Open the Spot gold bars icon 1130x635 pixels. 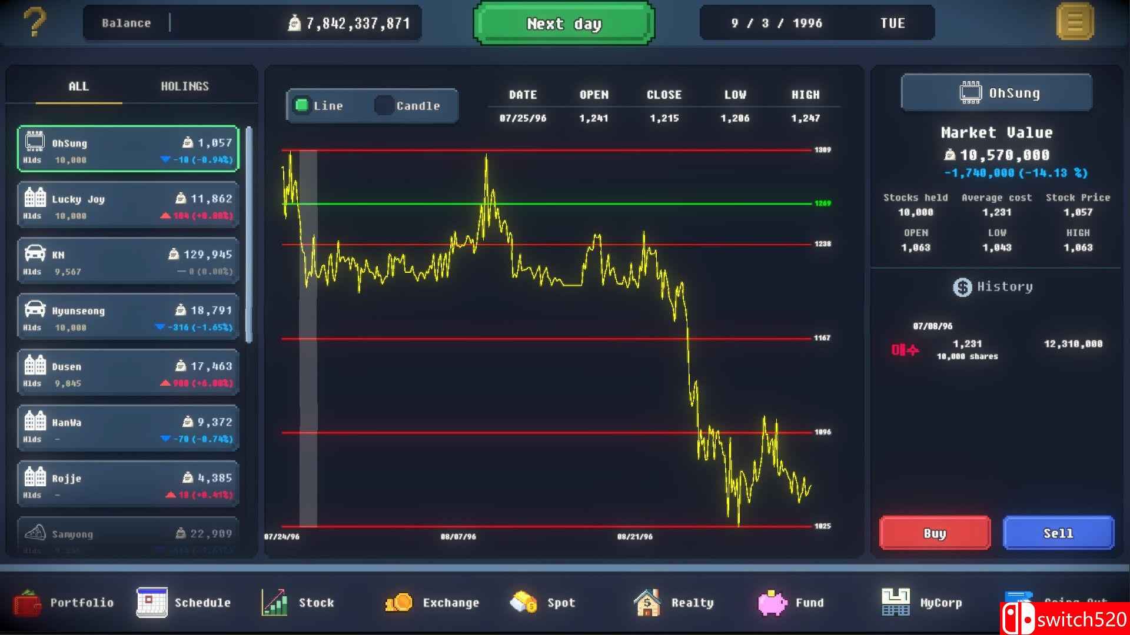point(523,603)
